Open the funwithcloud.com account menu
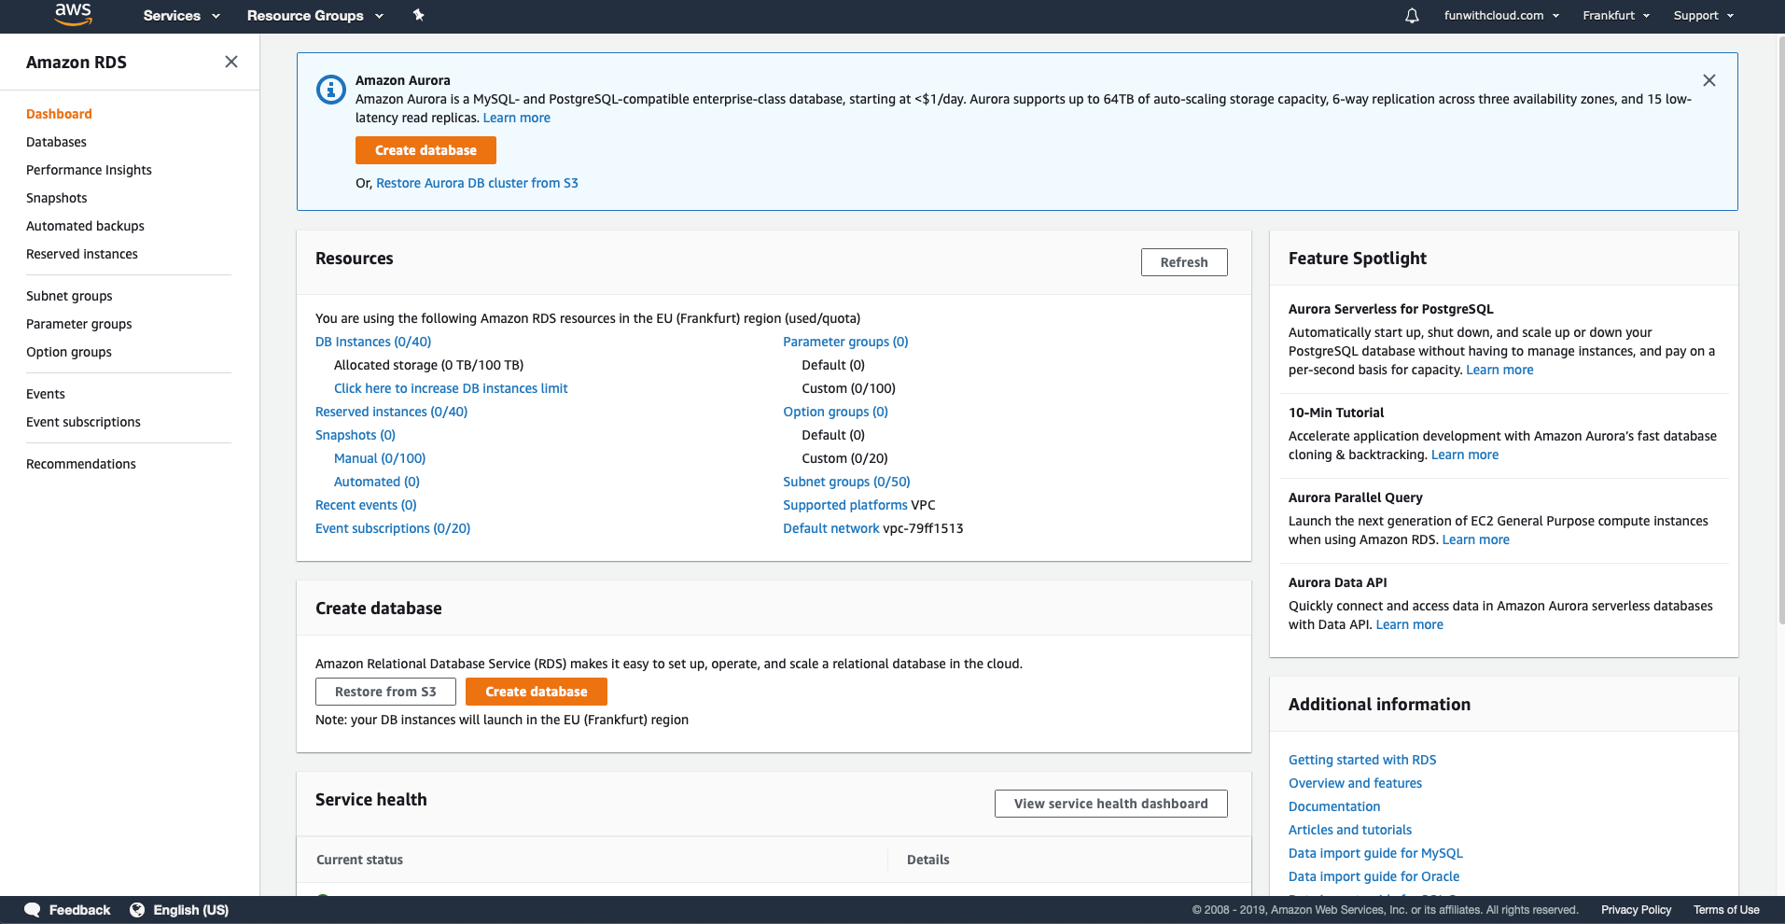 coord(1501,16)
